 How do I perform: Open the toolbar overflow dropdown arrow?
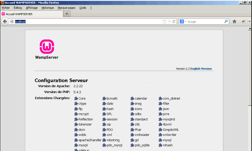(x=249, y=21)
